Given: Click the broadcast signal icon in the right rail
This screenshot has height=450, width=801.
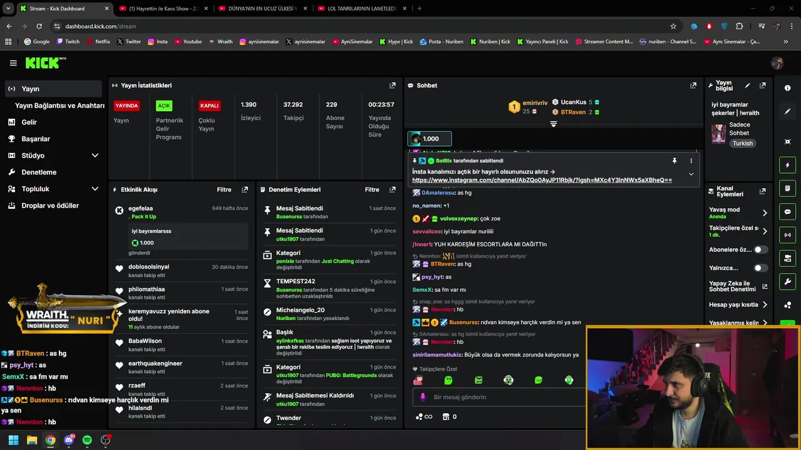Looking at the screenshot, I should [788, 235].
